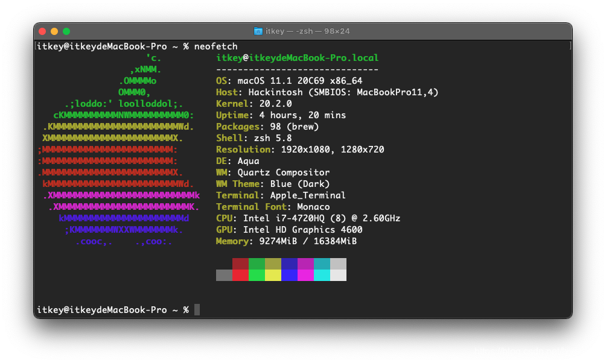Click the yellow minimize window button
606x363 pixels.
(54, 31)
